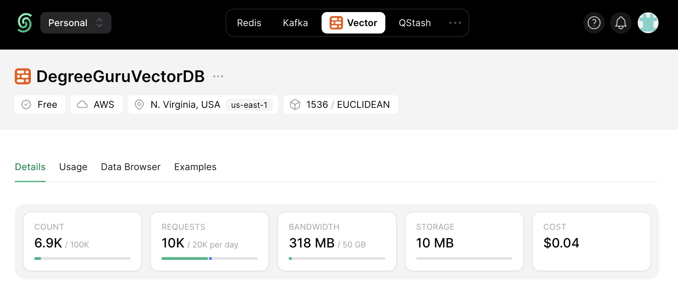The width and height of the screenshot is (678, 292).
Task: Open the user avatar menu
Action: point(648,23)
